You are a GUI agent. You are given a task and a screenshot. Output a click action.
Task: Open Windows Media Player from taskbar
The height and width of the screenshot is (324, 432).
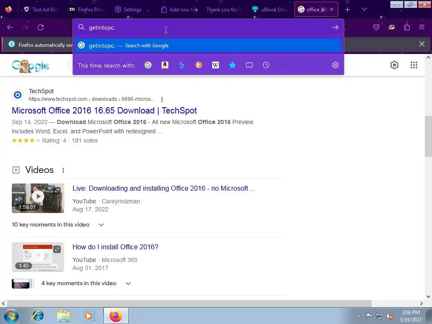[89, 316]
